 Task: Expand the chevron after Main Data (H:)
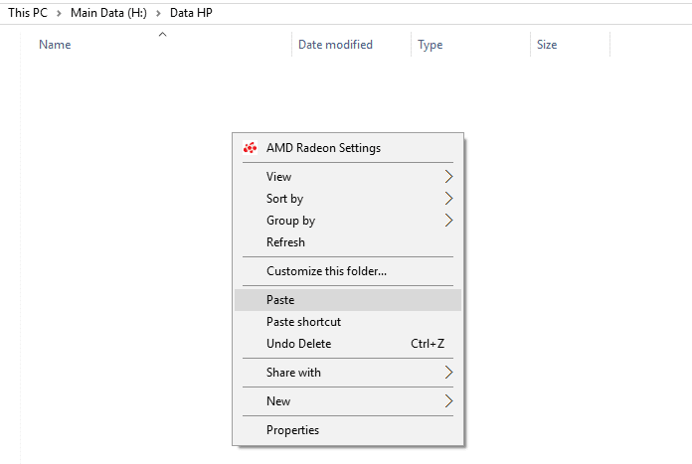coord(158,13)
